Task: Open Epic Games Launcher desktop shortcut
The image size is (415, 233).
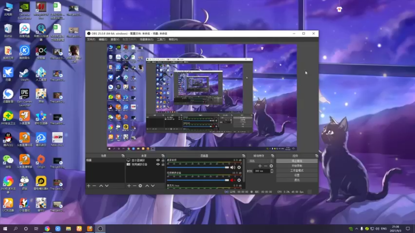Action: (x=24, y=97)
